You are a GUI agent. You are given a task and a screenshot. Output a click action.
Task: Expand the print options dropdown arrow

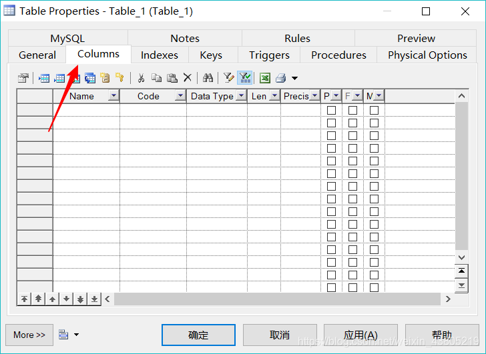[294, 78]
